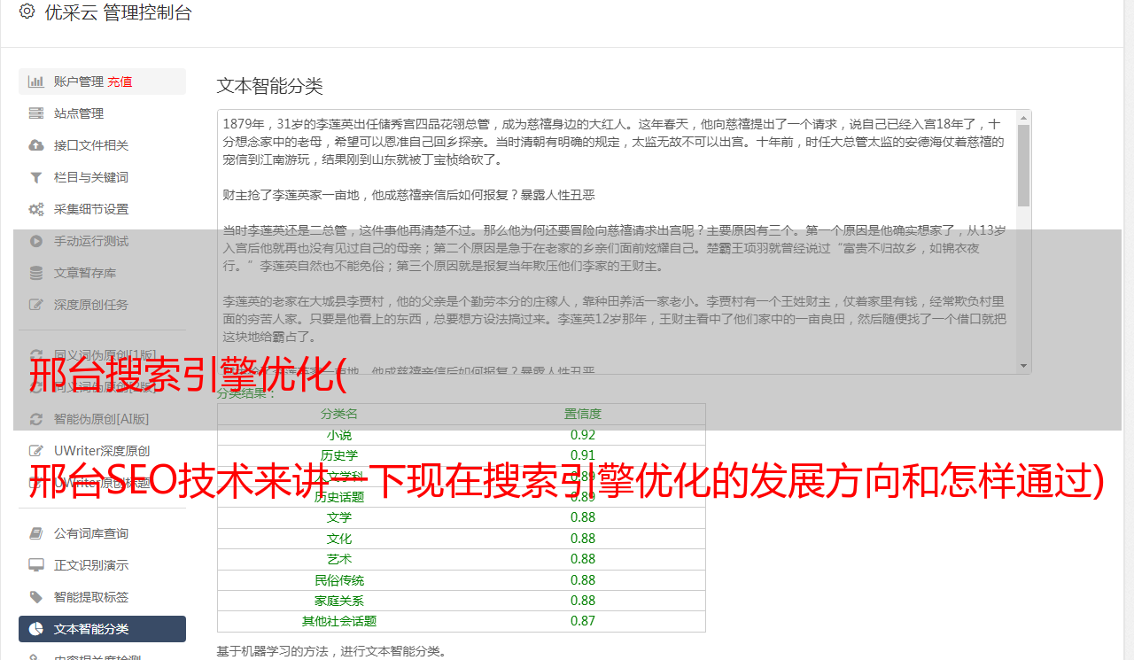Screen dimensions: 1134x660
Task: Click the 文本智能分类 page heading
Action: coord(270,86)
